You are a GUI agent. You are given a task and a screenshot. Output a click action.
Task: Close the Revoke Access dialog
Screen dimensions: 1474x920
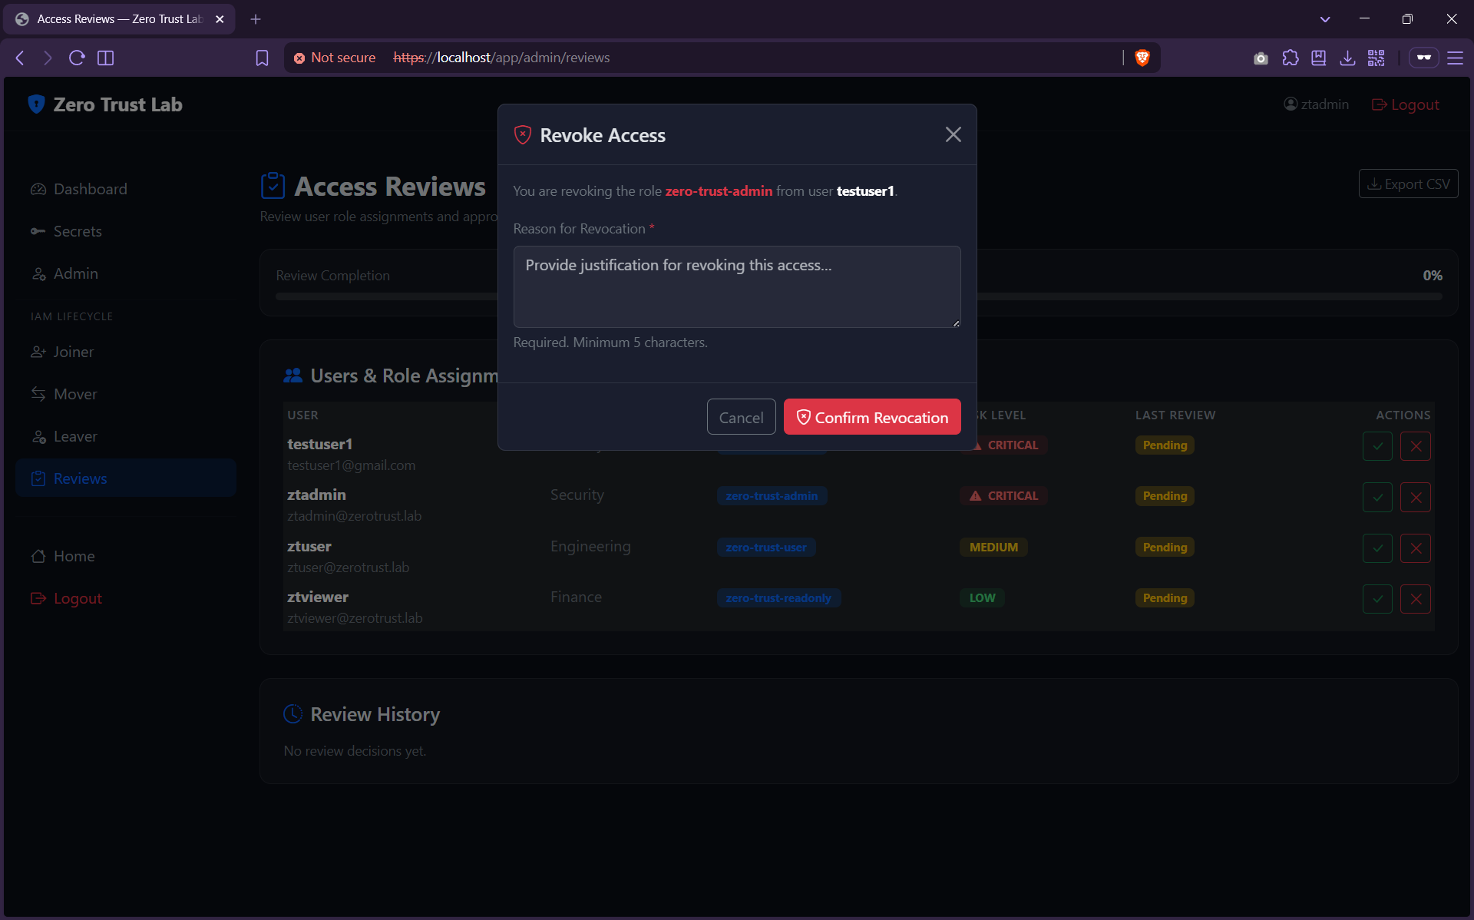(953, 134)
